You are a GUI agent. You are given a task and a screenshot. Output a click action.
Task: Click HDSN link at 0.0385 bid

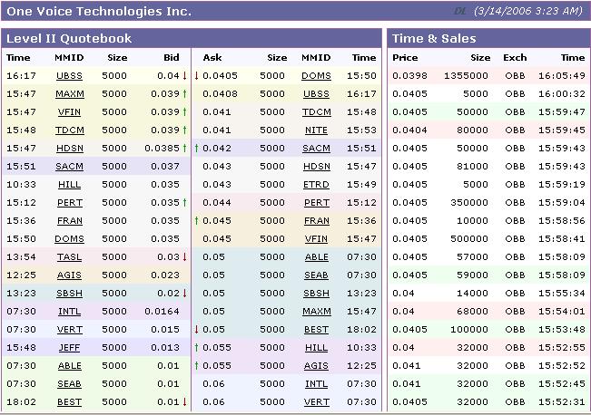pyautogui.click(x=70, y=148)
